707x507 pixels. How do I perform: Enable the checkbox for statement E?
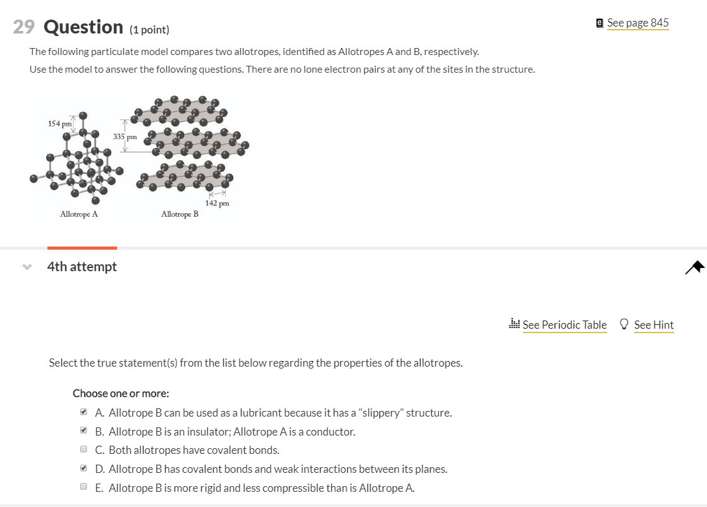tap(83, 486)
